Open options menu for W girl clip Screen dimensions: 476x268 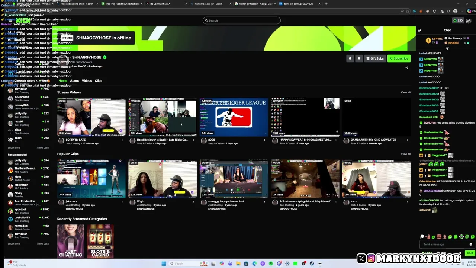pos(193,202)
